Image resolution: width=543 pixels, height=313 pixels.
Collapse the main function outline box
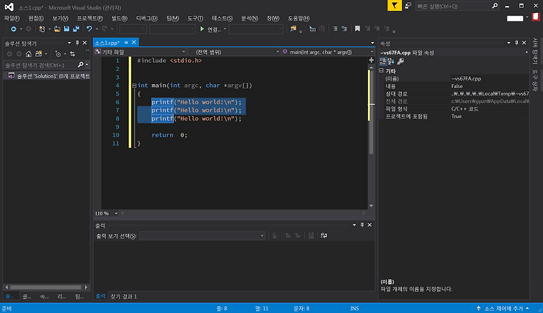point(134,85)
